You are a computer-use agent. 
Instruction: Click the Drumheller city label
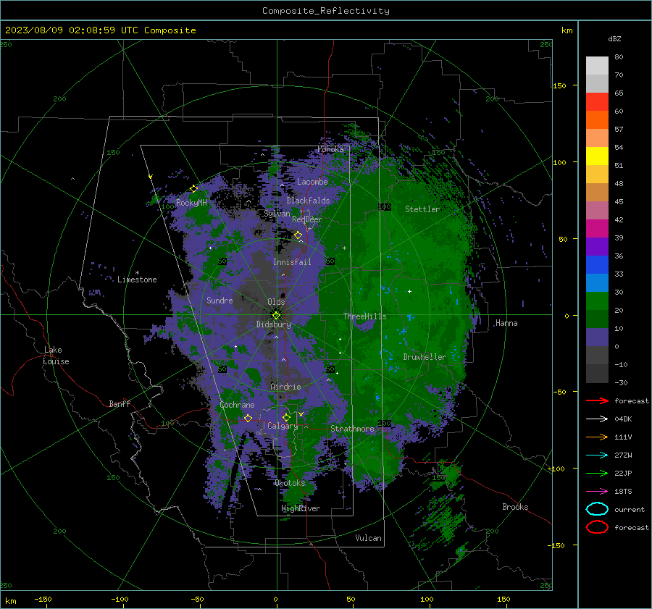425,357
